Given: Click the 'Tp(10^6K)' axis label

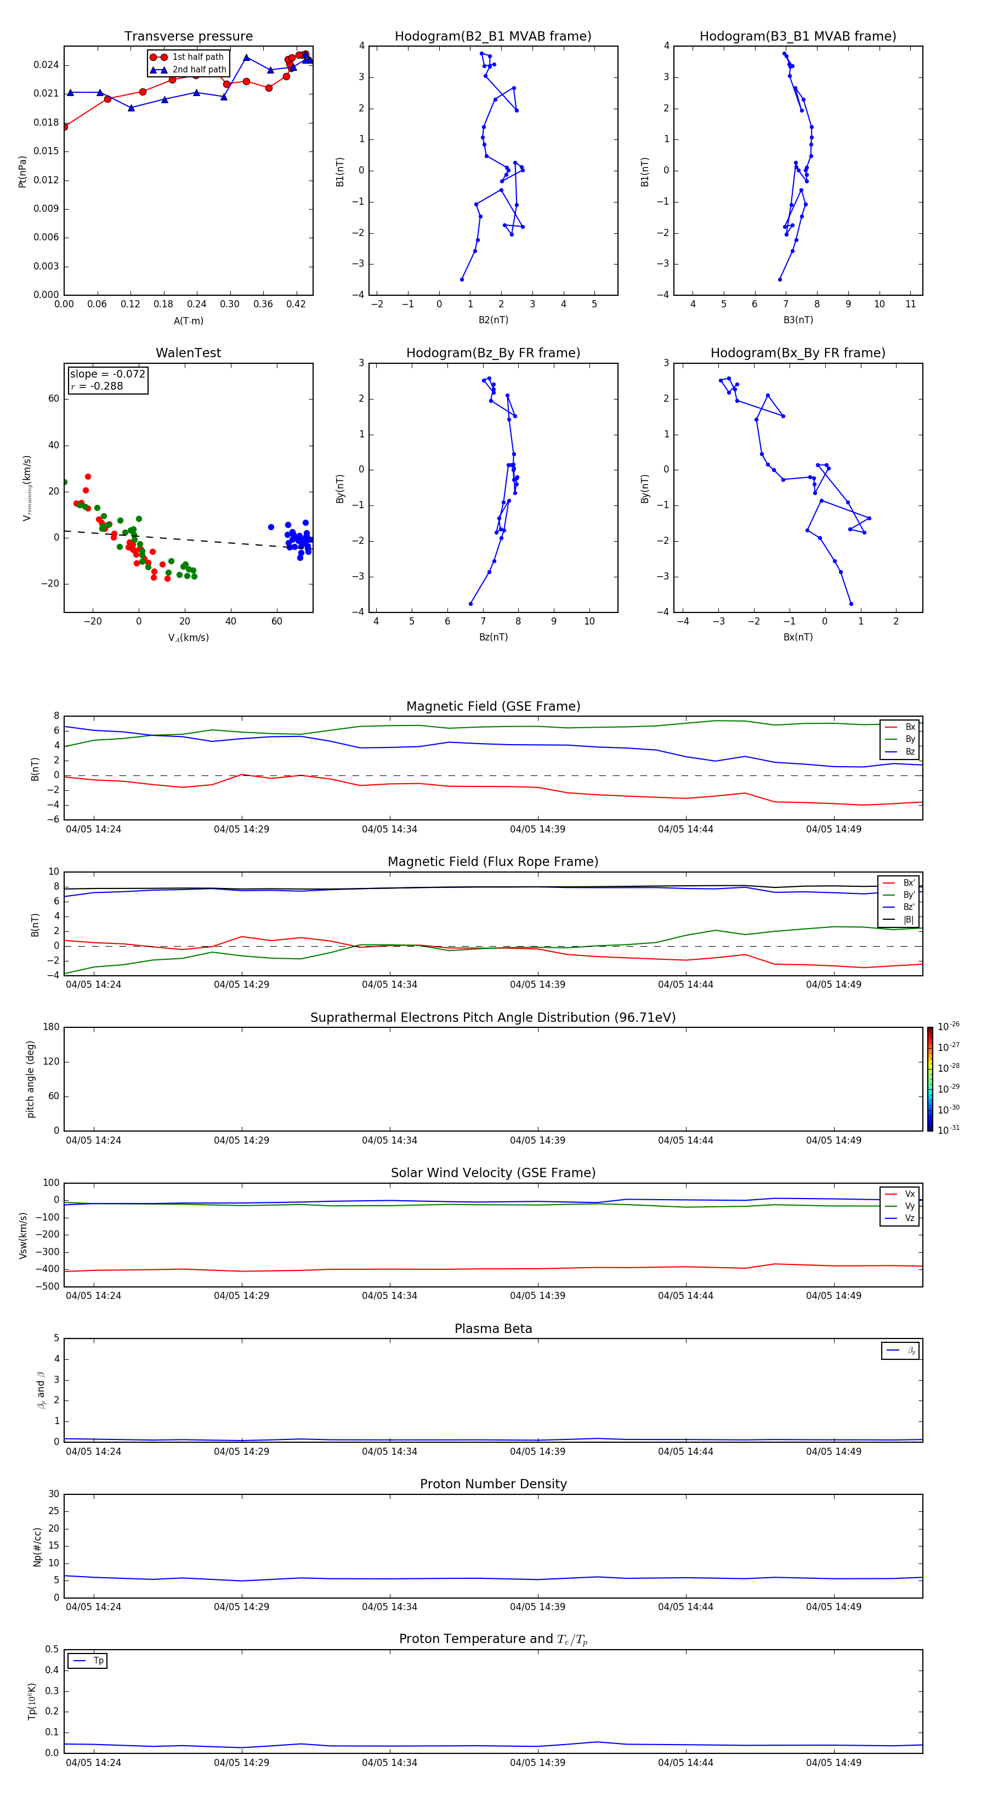Looking at the screenshot, I should click(x=31, y=1701).
